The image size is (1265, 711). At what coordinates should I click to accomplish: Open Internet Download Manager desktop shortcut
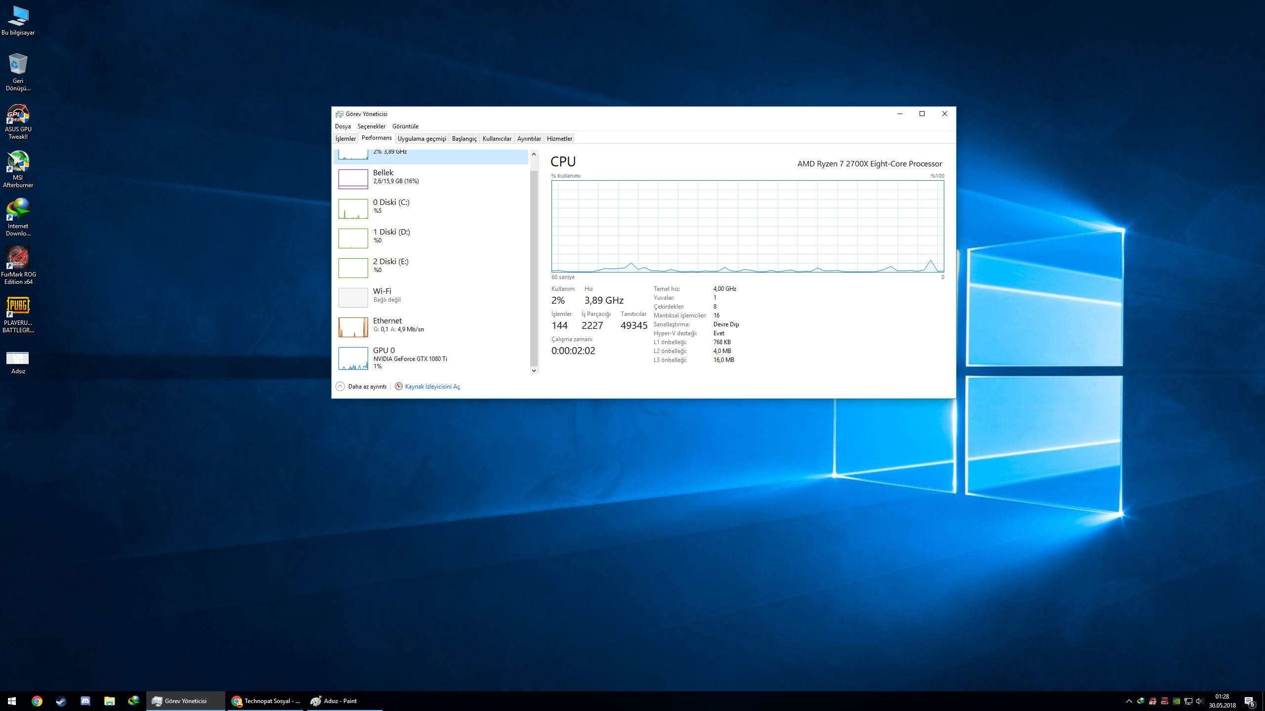pos(18,218)
